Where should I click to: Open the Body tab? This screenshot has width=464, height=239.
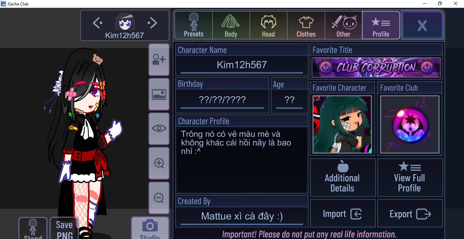coord(231,25)
